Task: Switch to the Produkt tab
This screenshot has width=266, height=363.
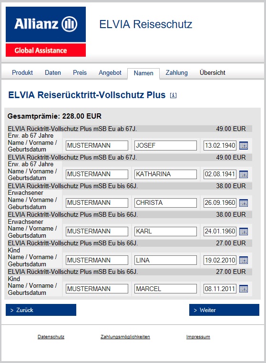Action: click(x=22, y=73)
